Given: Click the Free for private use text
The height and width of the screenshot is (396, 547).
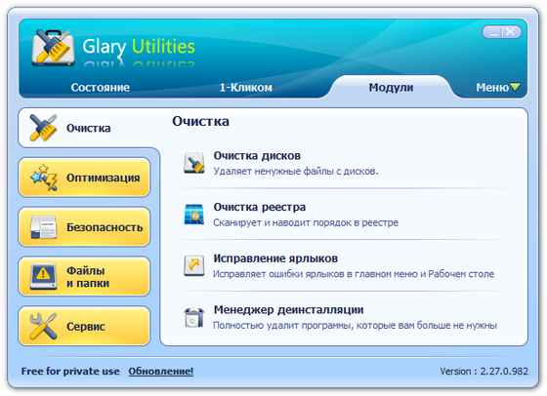Looking at the screenshot, I should pos(70,372).
